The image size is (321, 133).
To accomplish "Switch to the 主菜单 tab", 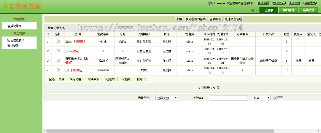I will tap(269, 10).
